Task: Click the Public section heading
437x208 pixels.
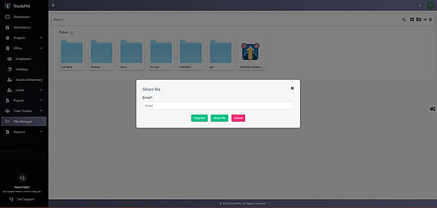Action: click(x=63, y=32)
